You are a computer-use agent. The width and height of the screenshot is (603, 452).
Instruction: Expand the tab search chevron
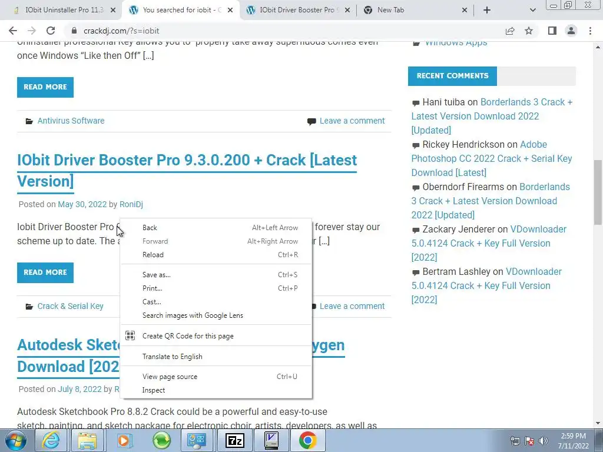[x=532, y=10]
